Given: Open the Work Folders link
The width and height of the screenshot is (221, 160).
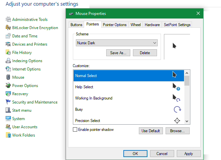Looking at the screenshot, I should (24, 135).
